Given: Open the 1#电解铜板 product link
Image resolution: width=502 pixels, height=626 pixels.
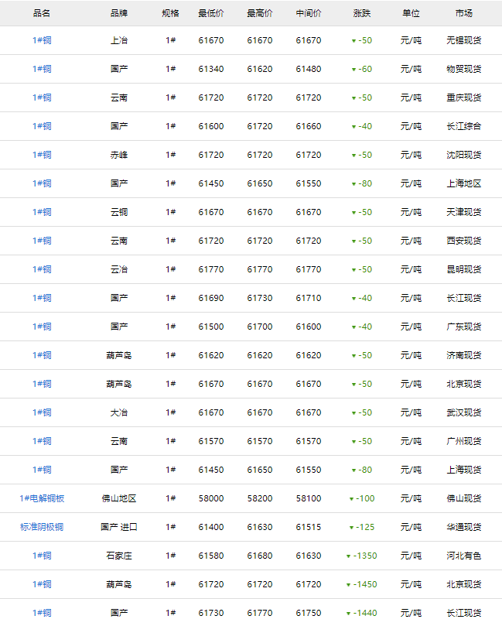Looking at the screenshot, I should coord(42,498).
